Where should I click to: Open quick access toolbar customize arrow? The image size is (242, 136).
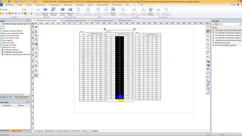point(37,2)
